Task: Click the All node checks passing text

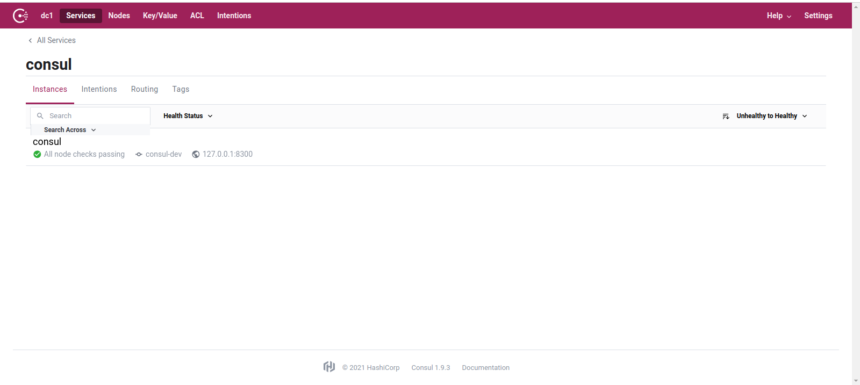Action: click(x=84, y=154)
